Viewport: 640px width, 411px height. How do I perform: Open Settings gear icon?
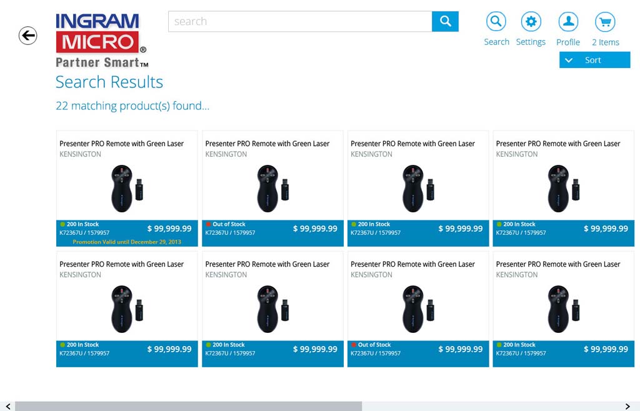pos(531,22)
